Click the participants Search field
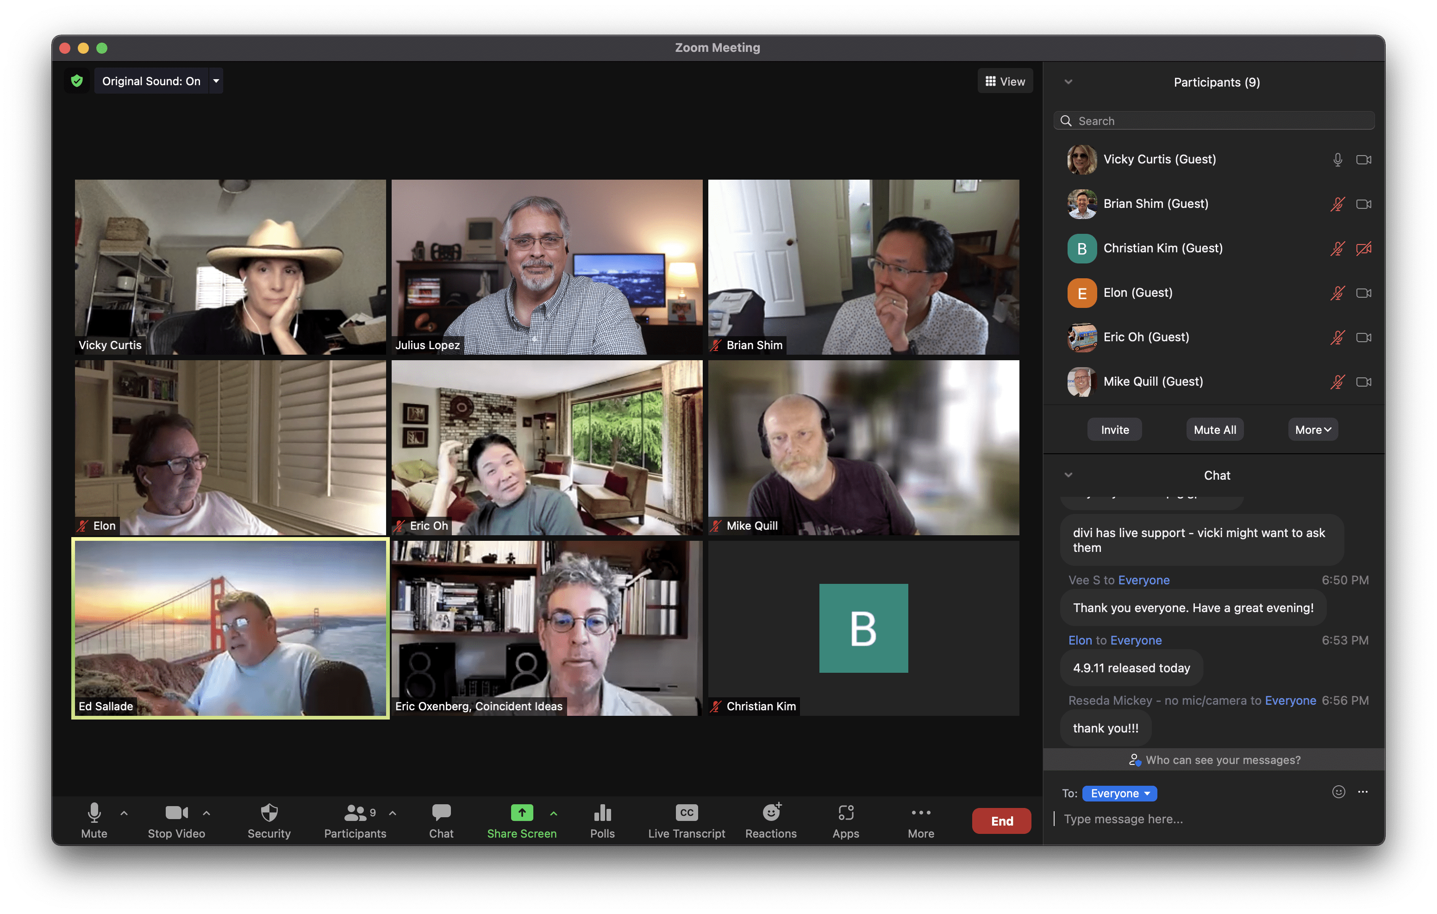1437x914 pixels. coord(1214,121)
